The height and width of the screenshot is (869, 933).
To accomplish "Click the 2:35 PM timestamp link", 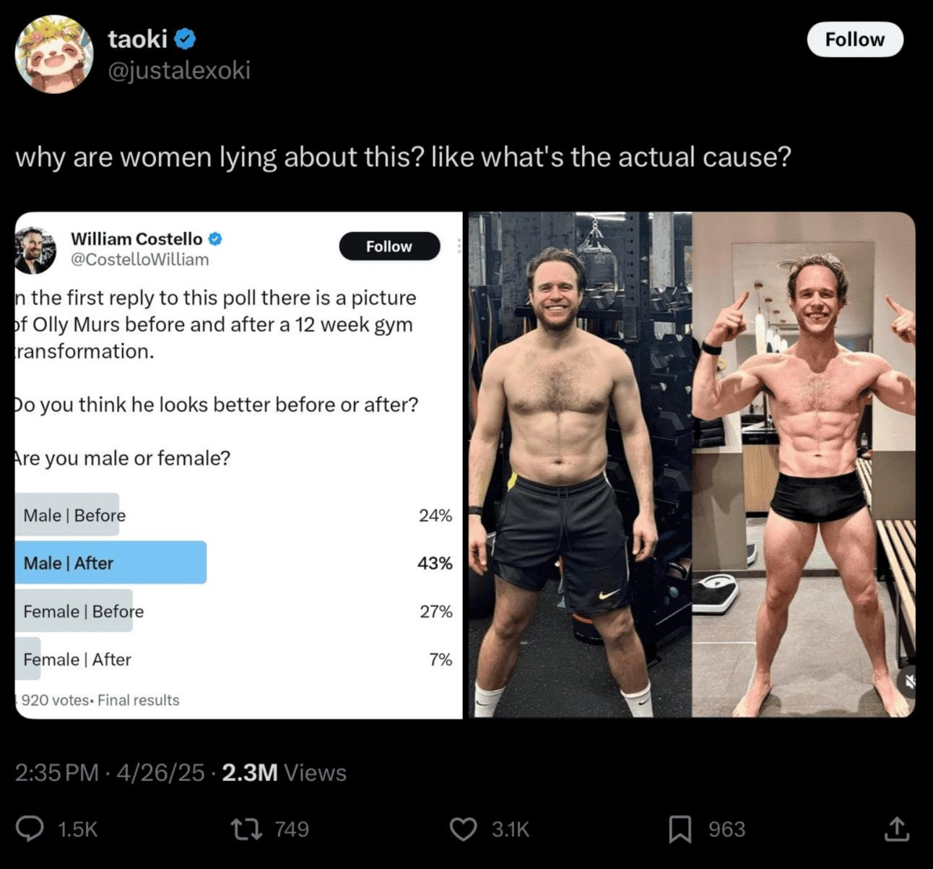I will (x=56, y=773).
